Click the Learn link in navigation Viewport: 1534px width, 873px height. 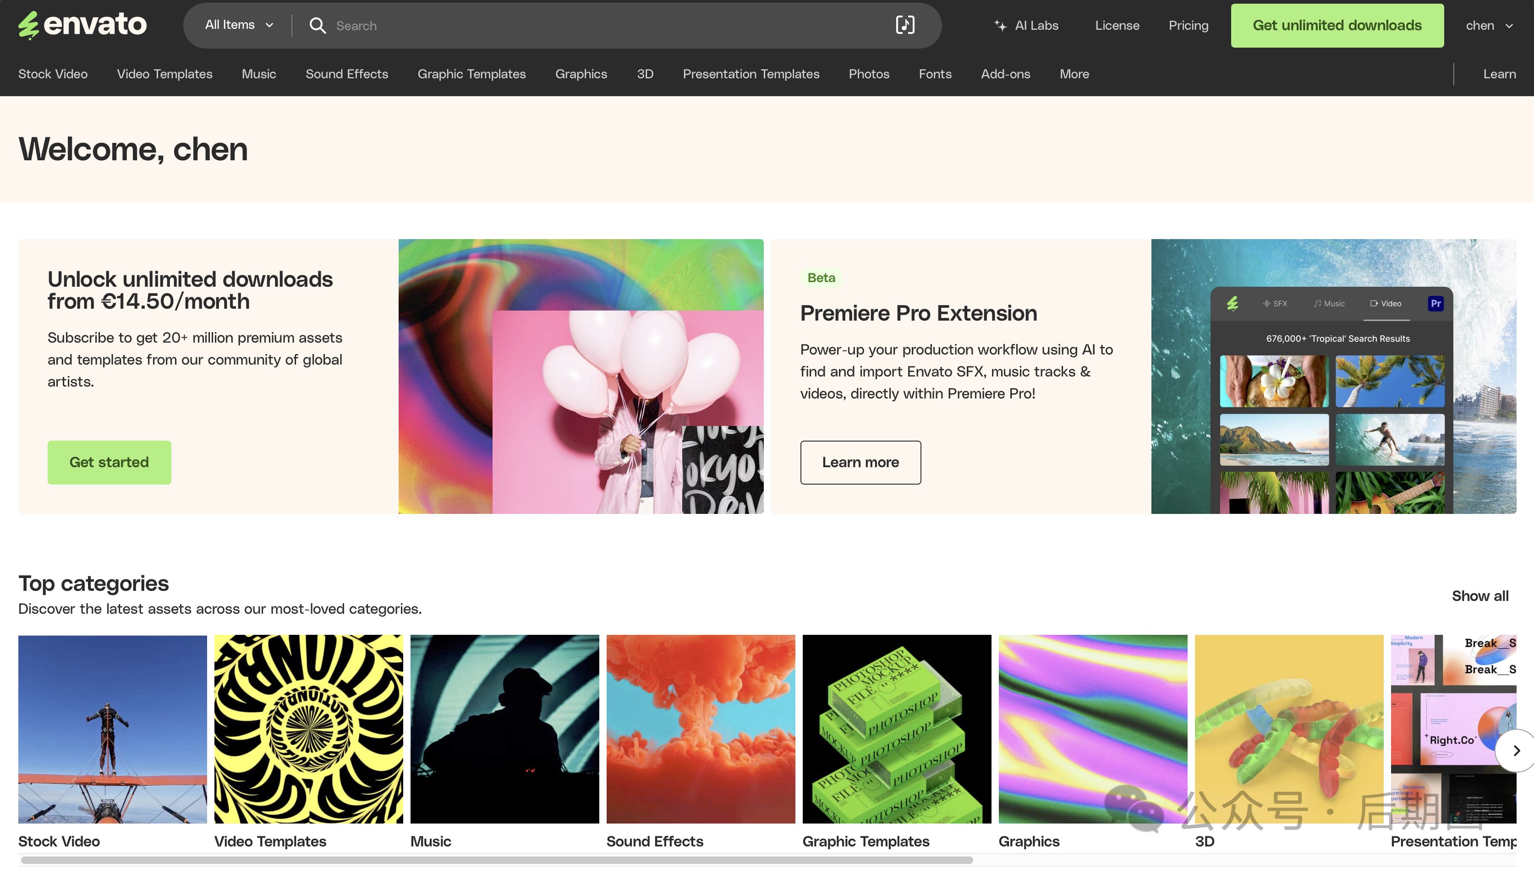point(1499,74)
